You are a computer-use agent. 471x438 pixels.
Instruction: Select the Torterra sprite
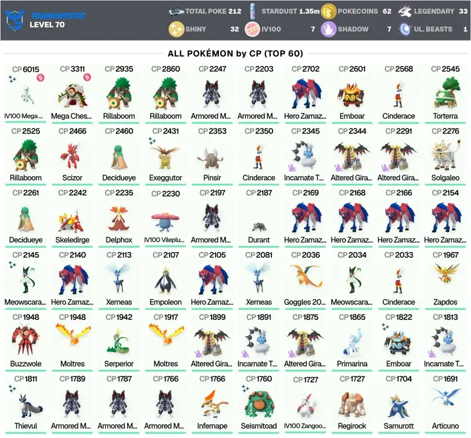click(446, 92)
